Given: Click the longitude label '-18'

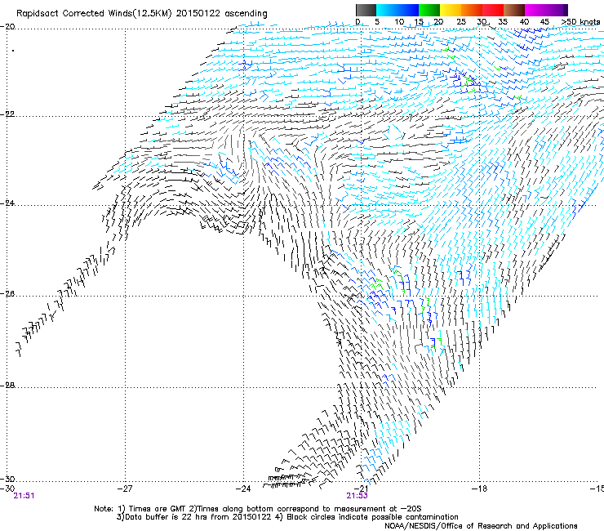Looking at the screenshot, I should coord(479,489).
